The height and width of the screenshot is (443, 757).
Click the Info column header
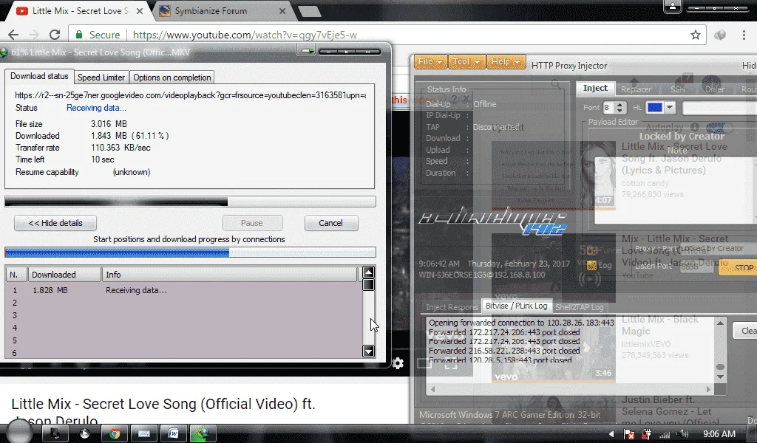(229, 274)
